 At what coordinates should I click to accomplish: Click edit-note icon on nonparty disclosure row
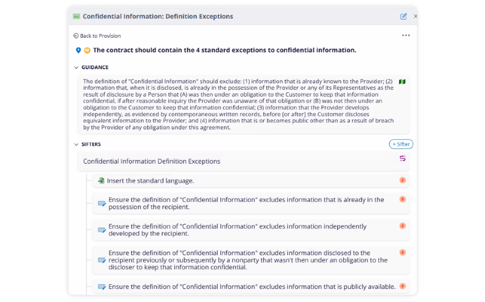[102, 260]
